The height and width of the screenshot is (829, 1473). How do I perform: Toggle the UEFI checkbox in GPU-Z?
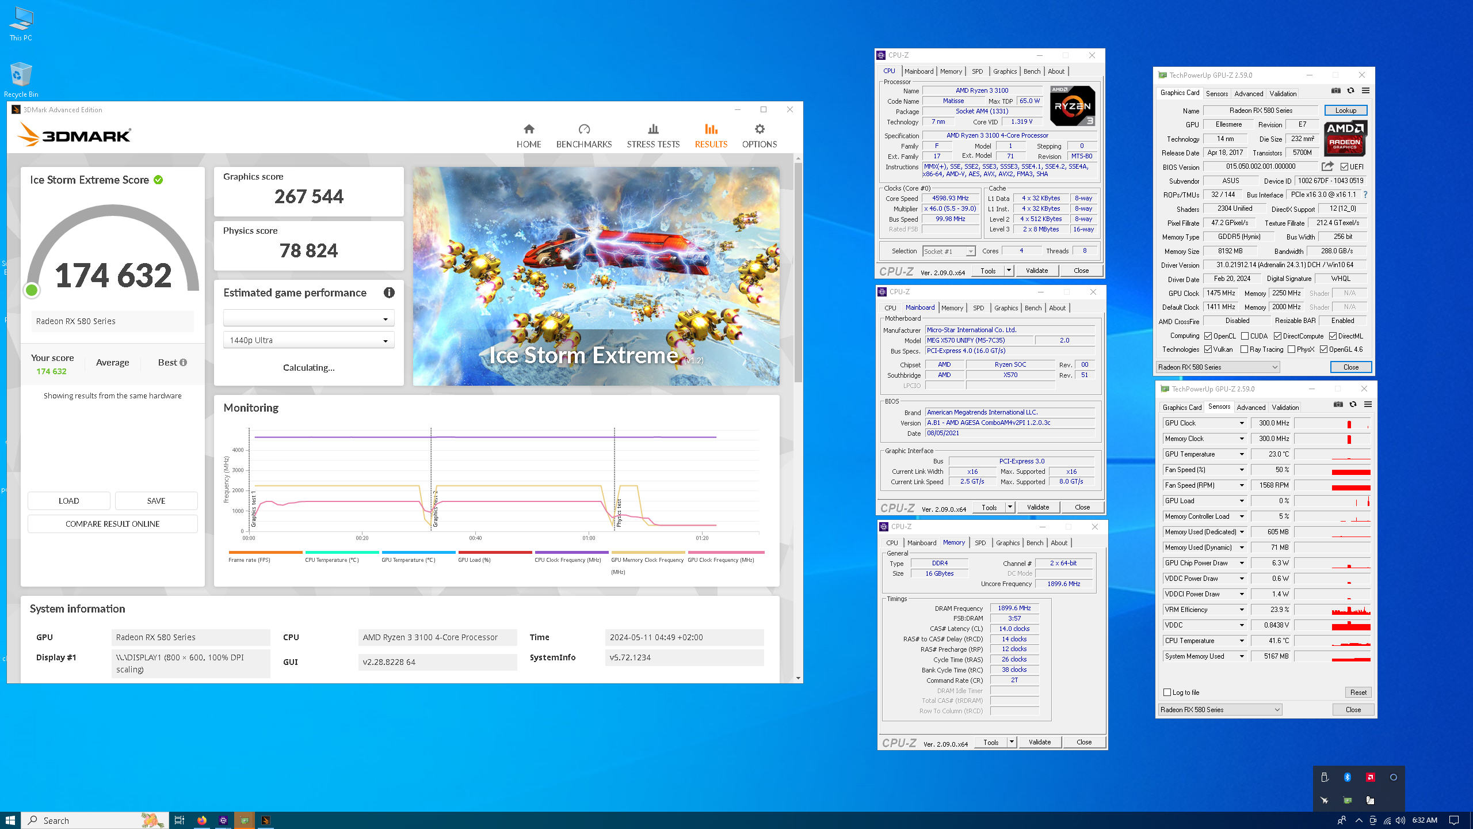click(1344, 167)
